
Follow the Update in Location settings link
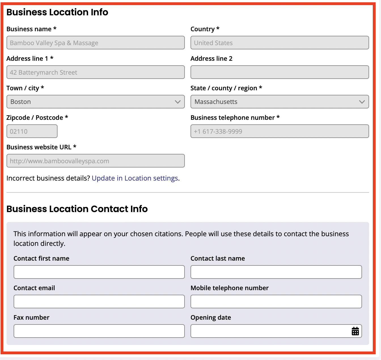click(x=135, y=178)
